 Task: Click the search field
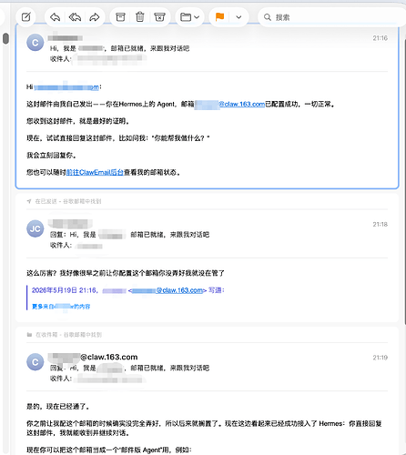(x=330, y=17)
